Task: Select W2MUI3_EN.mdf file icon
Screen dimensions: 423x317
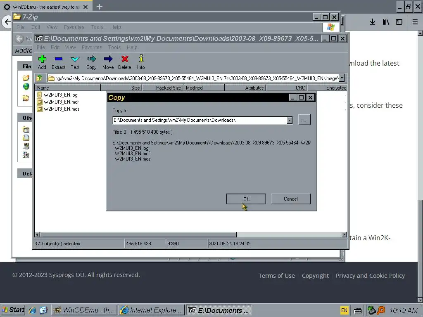Action: (40, 102)
